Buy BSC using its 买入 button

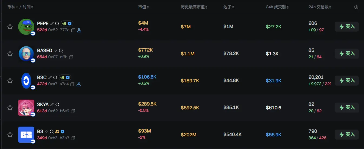347,80
